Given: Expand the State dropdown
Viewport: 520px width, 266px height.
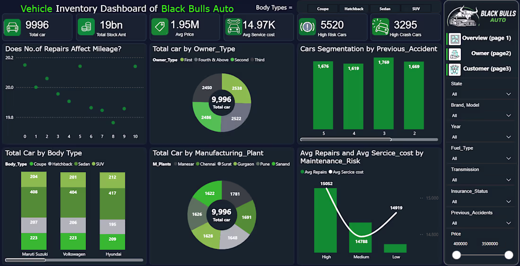Looking at the screenshot, I should coord(481,94).
